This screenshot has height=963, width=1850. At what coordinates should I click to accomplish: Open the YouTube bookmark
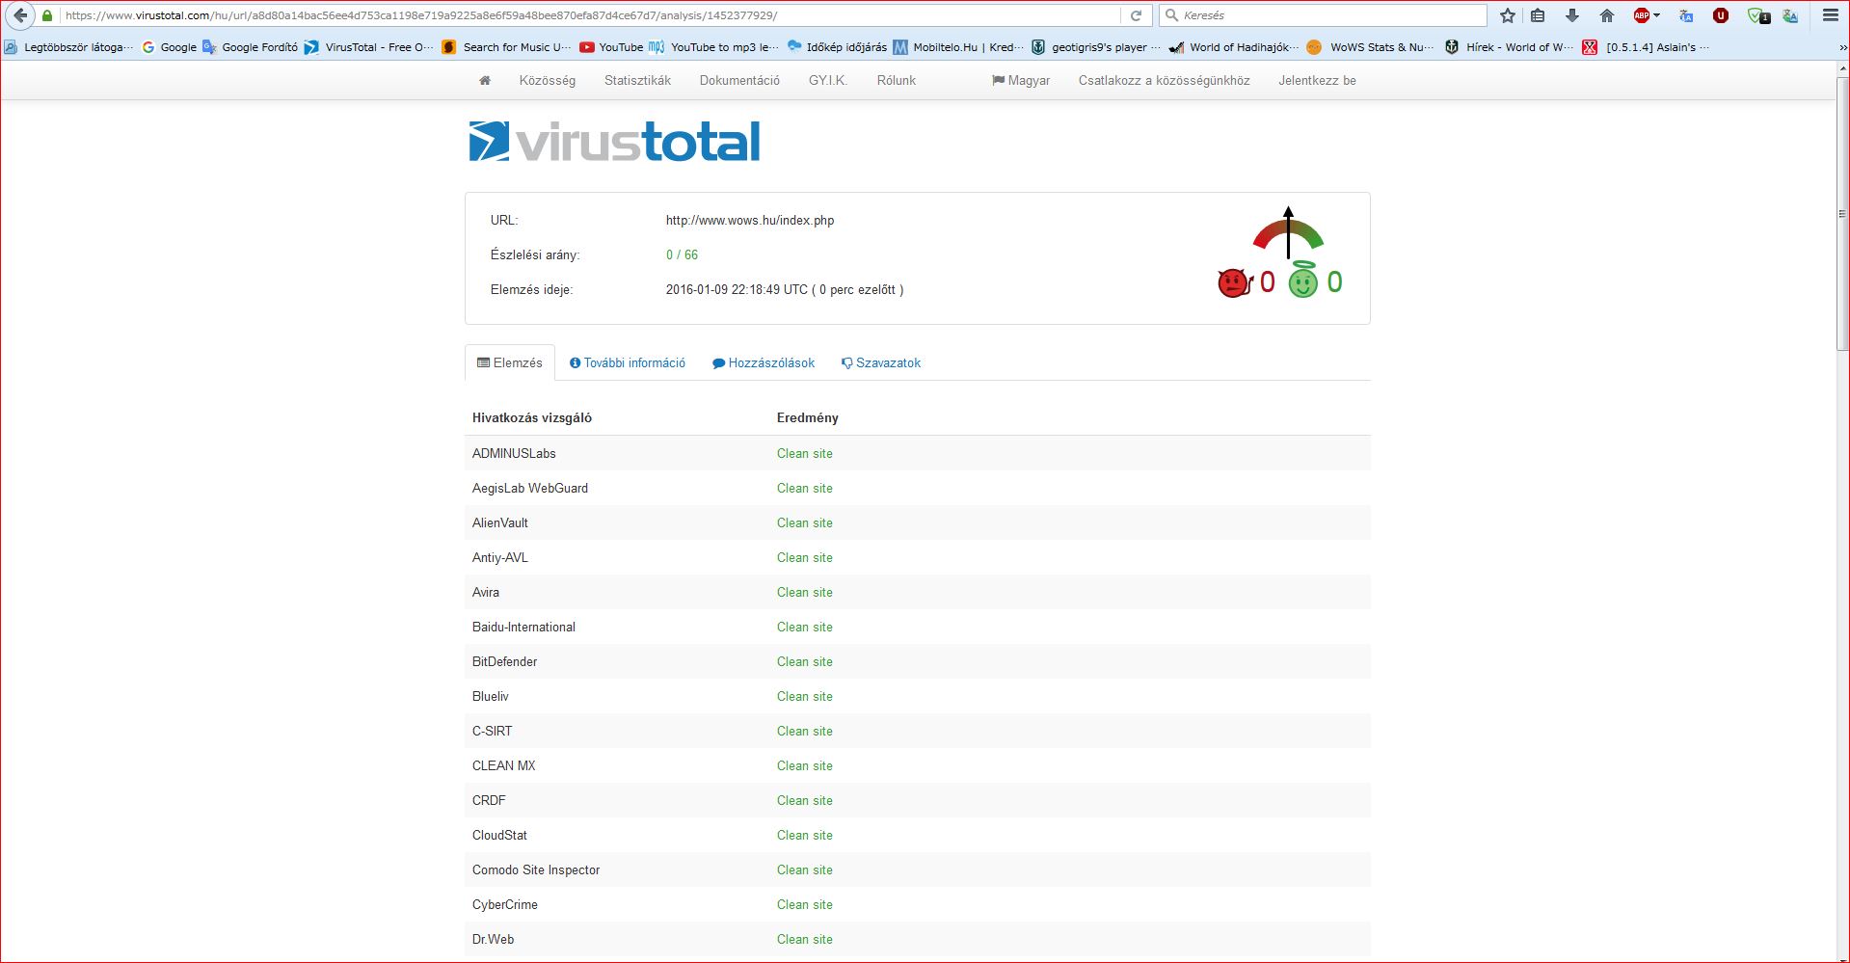[611, 47]
